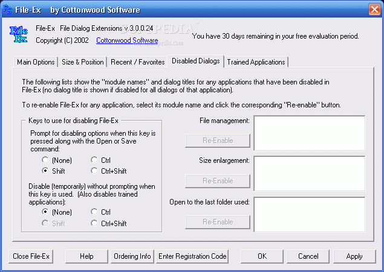Close the File-Ex window with X
Viewport: 384px width, 272px height.
click(374, 10)
